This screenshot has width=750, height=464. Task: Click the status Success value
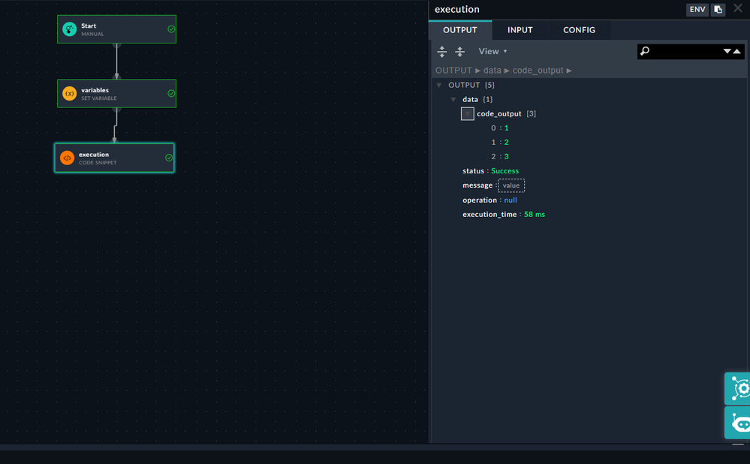point(505,170)
